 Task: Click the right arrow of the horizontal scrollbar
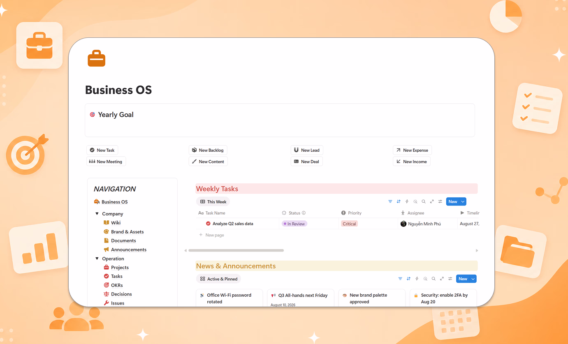477,250
